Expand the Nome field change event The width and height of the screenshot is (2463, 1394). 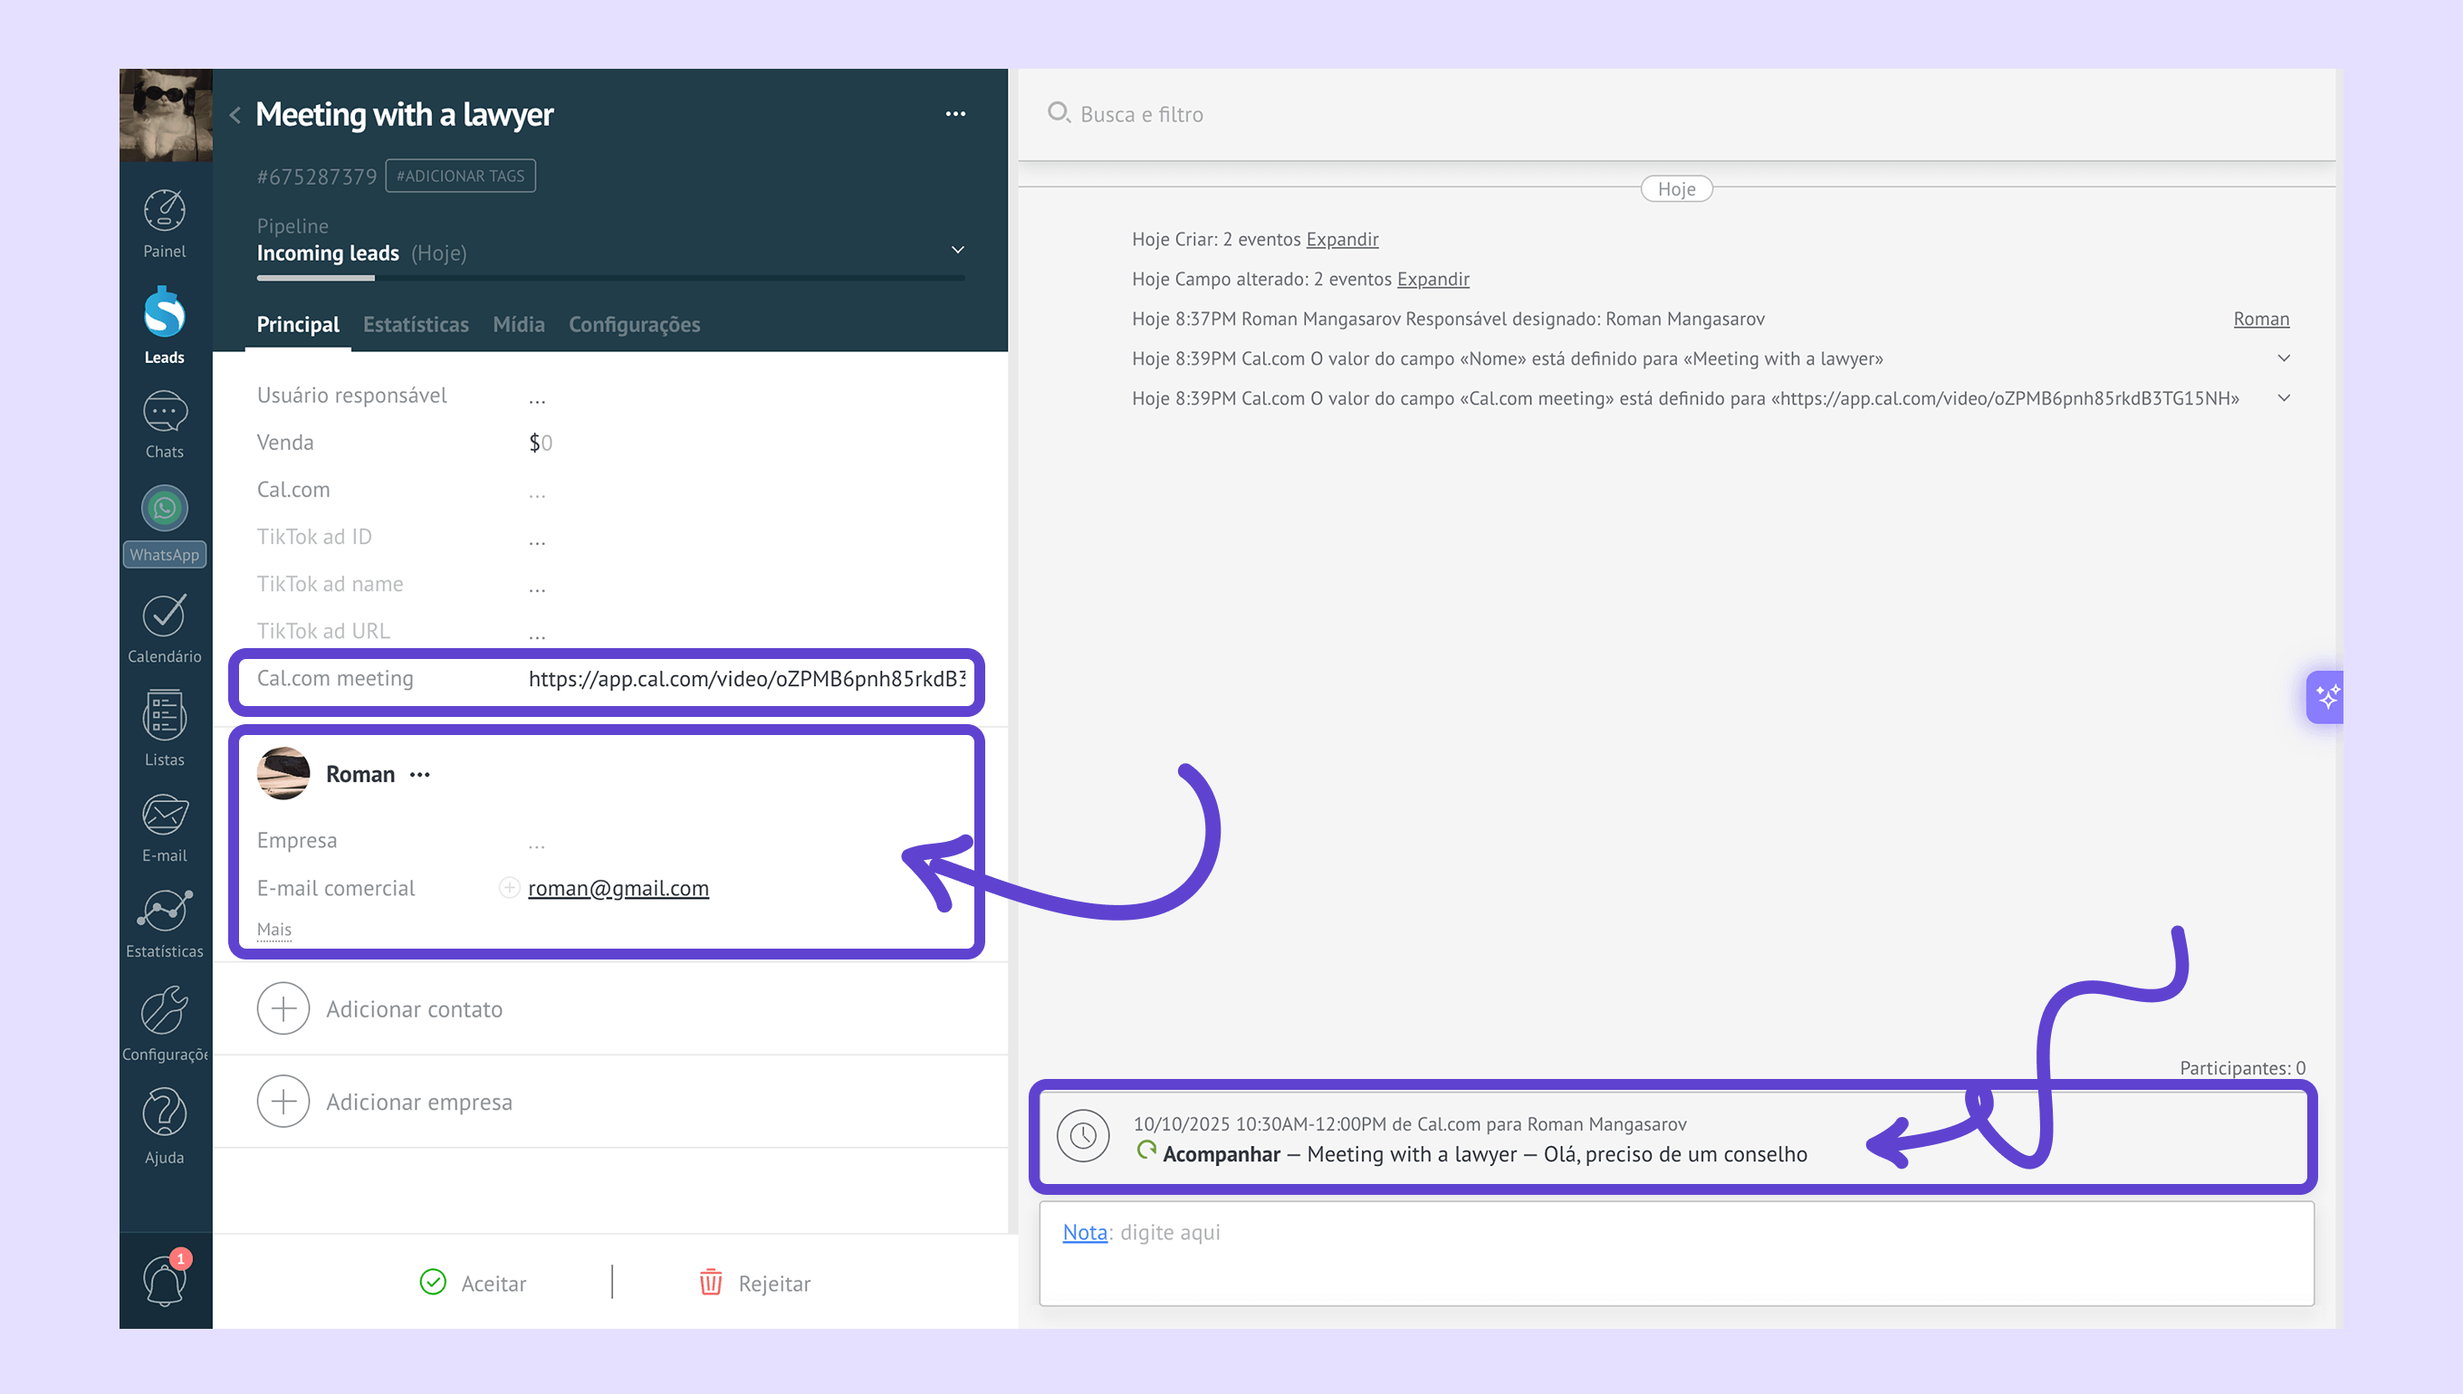pyautogui.click(x=2283, y=358)
